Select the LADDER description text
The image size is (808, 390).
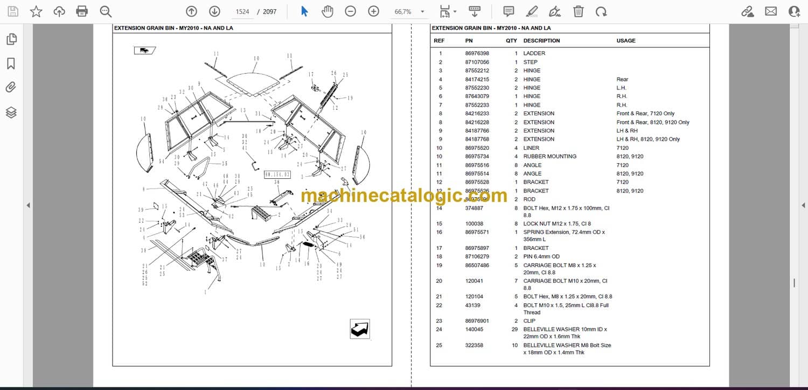click(534, 53)
